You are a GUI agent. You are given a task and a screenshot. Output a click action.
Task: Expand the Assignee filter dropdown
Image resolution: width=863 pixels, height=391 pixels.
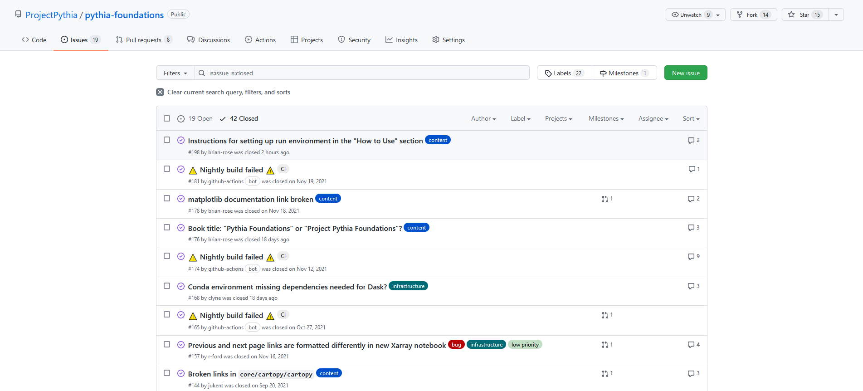(x=653, y=118)
